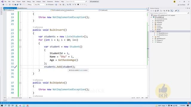Click the Undo toolbar icon

click(x=21, y=5)
